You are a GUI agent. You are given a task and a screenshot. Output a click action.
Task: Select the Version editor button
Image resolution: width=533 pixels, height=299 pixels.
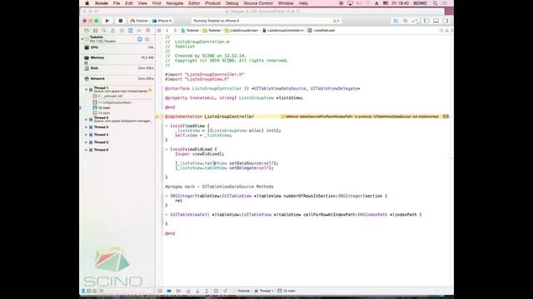[415, 21]
